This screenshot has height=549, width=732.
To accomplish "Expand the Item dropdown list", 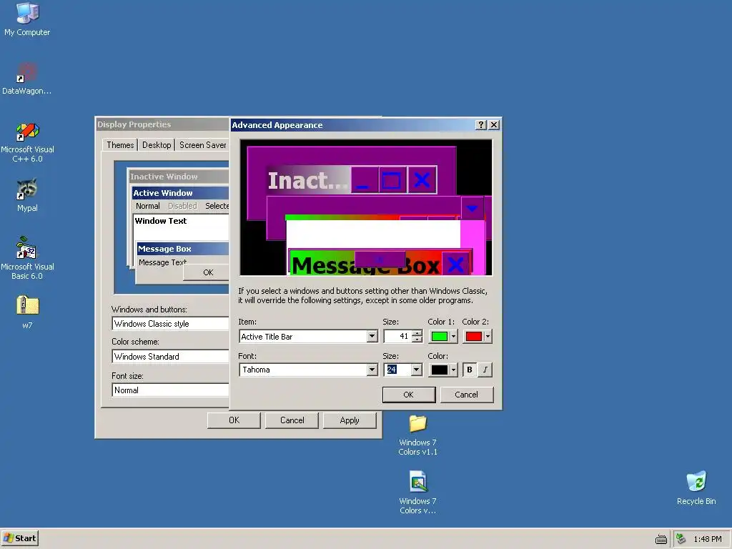I will click(x=372, y=336).
